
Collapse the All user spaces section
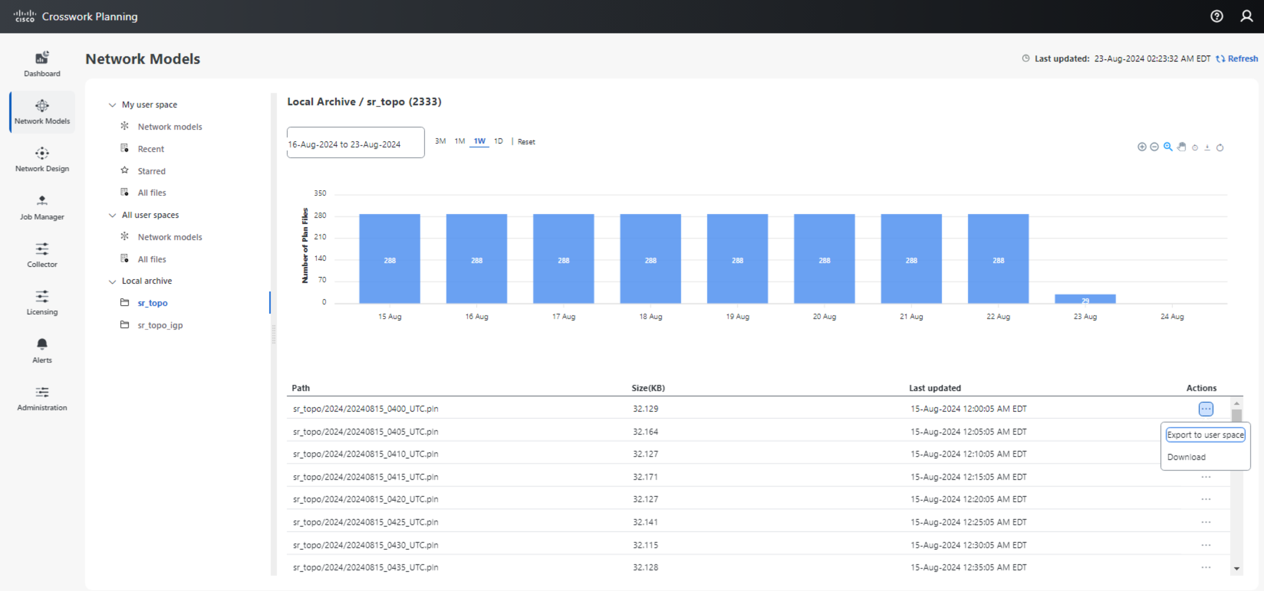click(x=112, y=215)
